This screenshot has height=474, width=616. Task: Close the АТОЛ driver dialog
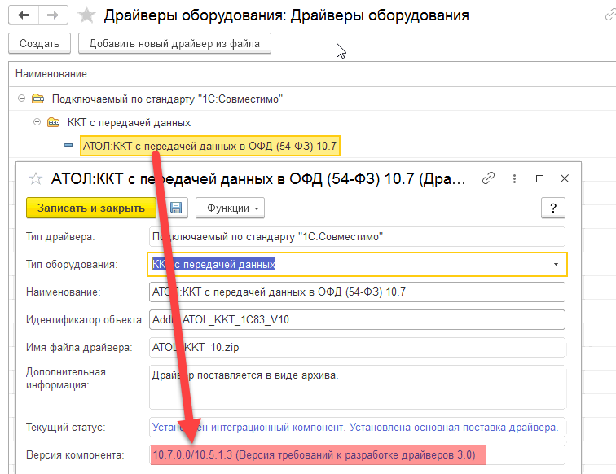(x=565, y=178)
